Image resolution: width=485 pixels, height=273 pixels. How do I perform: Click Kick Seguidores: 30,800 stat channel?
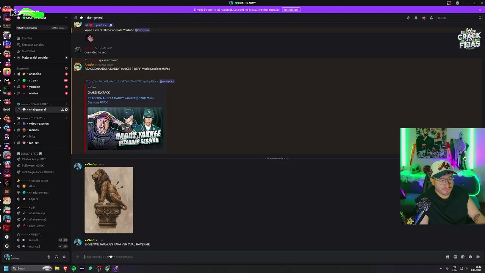click(42, 172)
